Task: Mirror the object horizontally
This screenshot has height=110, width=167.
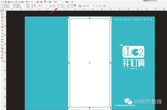Action: point(51,6)
